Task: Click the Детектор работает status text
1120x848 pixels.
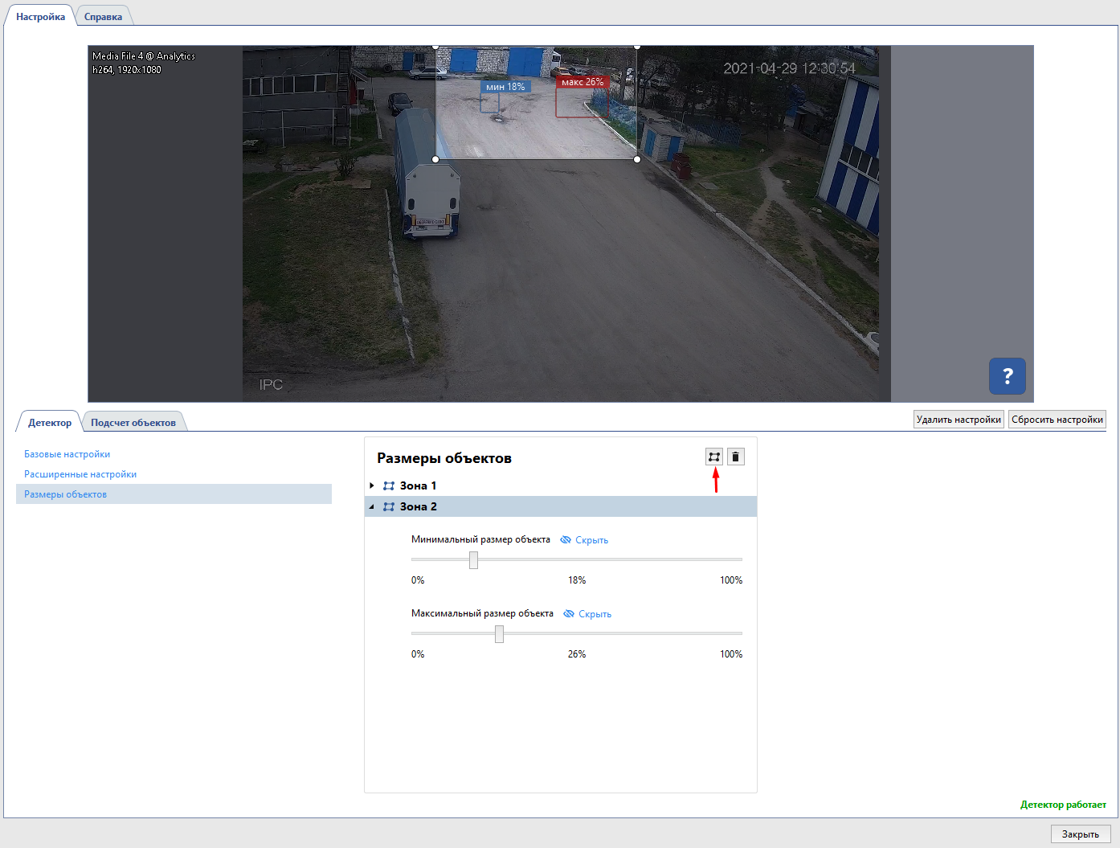Action: pyautogui.click(x=1063, y=805)
